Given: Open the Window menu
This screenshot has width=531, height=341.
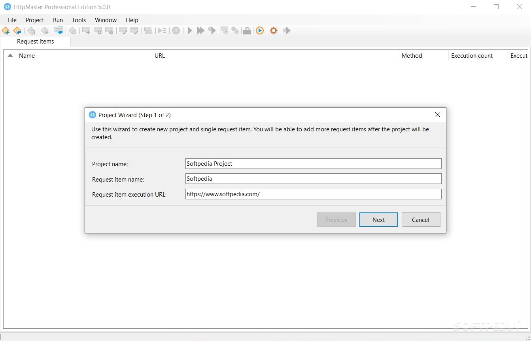Looking at the screenshot, I should [x=106, y=20].
